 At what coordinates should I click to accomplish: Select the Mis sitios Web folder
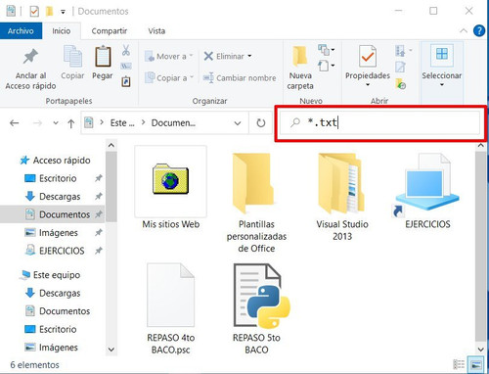tap(171, 188)
